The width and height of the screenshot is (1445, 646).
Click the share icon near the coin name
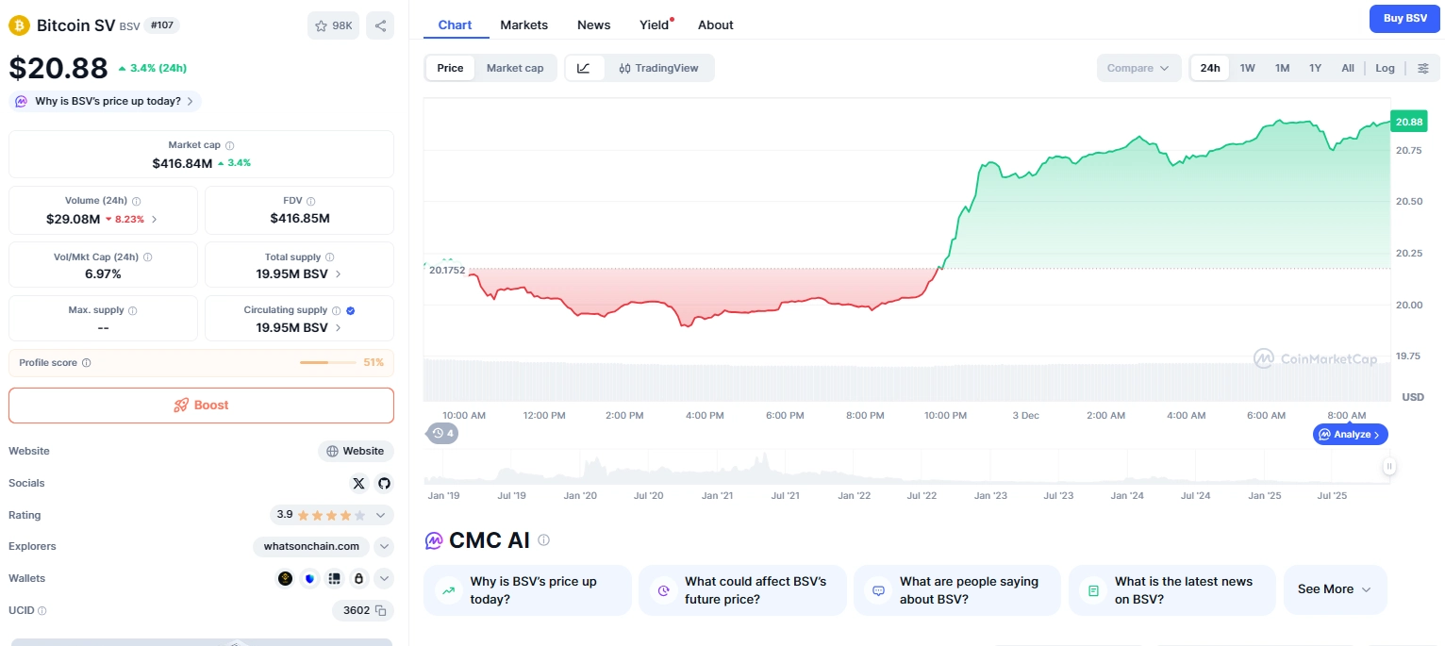tap(380, 25)
